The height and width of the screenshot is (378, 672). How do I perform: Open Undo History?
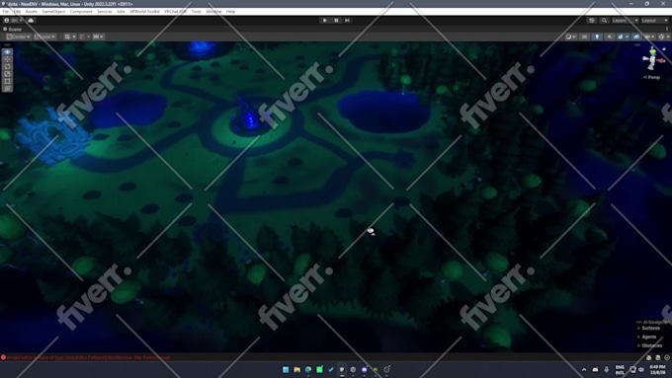pyautogui.click(x=592, y=20)
